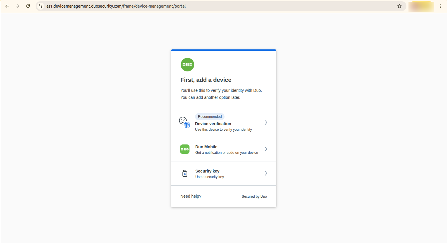
Task: Click the browser forward arrow
Action: tap(18, 6)
